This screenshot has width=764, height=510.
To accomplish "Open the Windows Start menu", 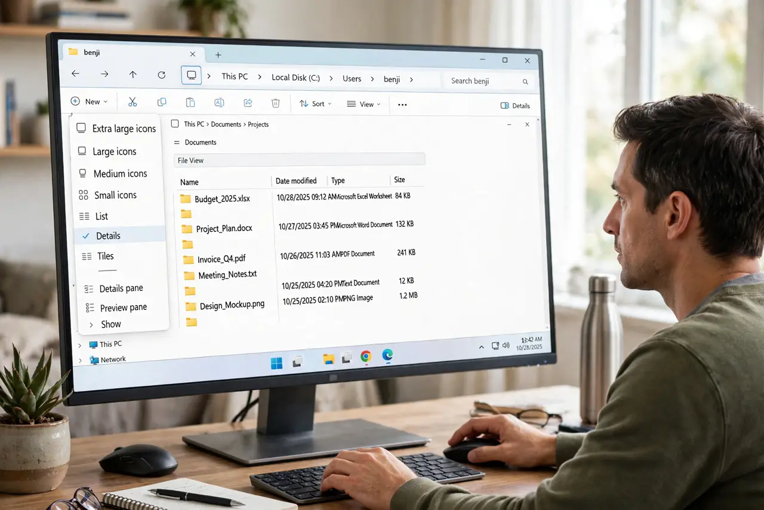I will (x=276, y=363).
